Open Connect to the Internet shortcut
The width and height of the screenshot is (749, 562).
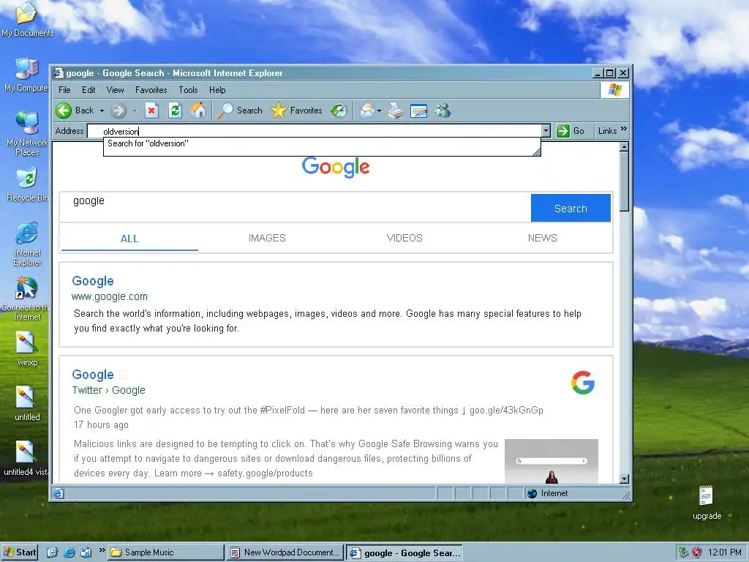coord(26,299)
